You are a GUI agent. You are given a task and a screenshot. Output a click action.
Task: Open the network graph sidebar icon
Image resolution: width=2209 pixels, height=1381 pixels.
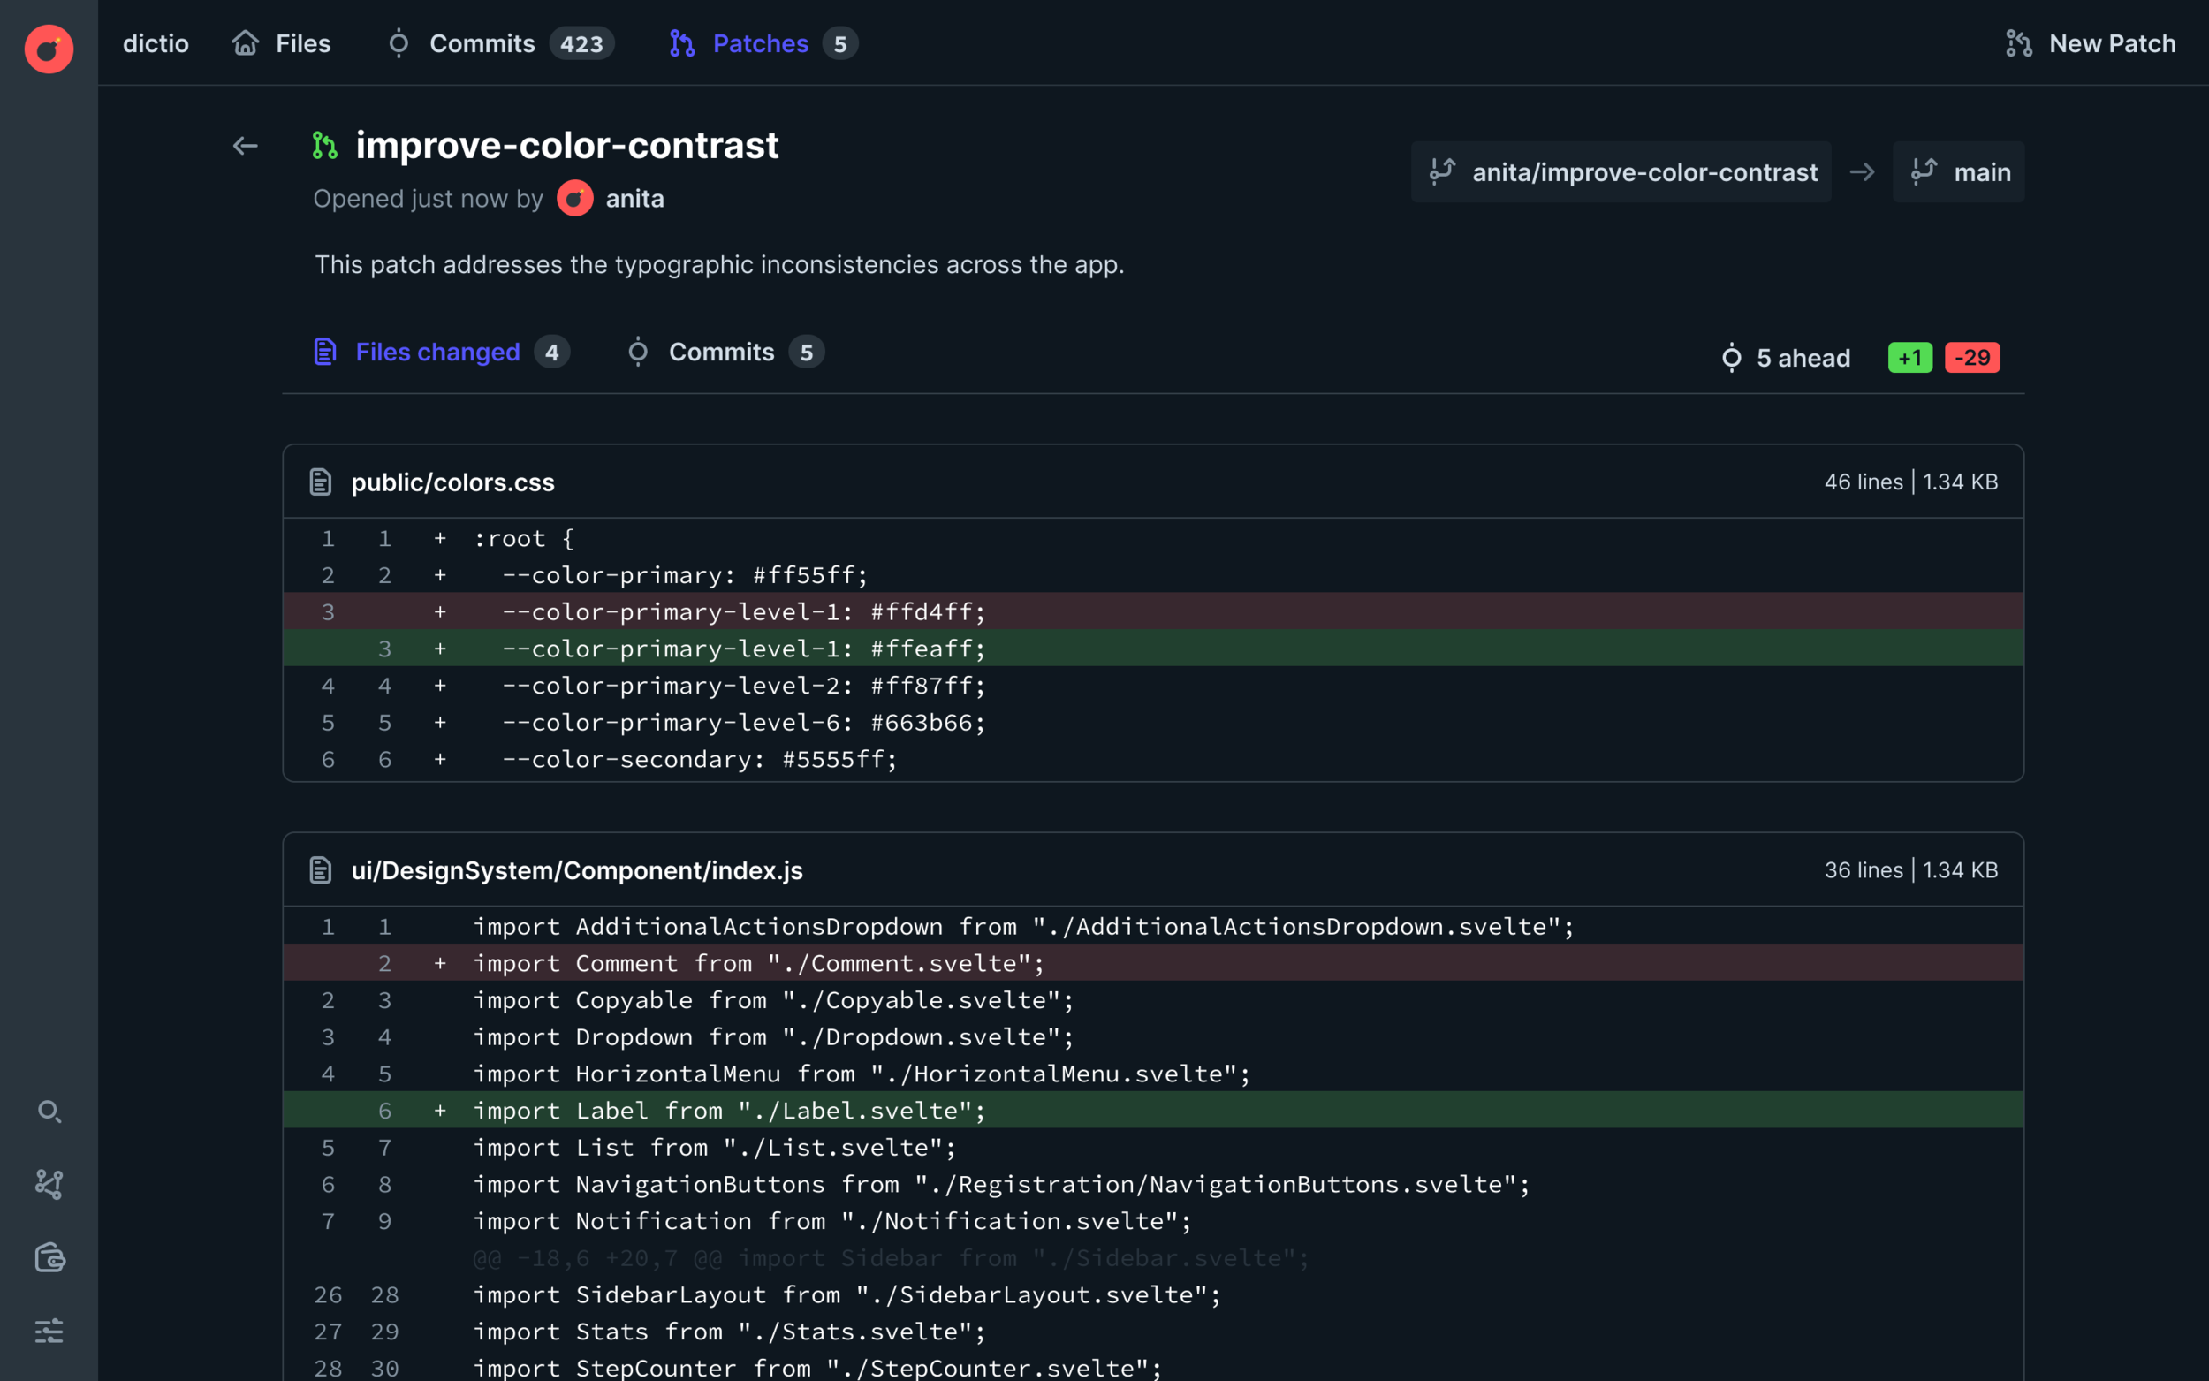coord(49,1185)
